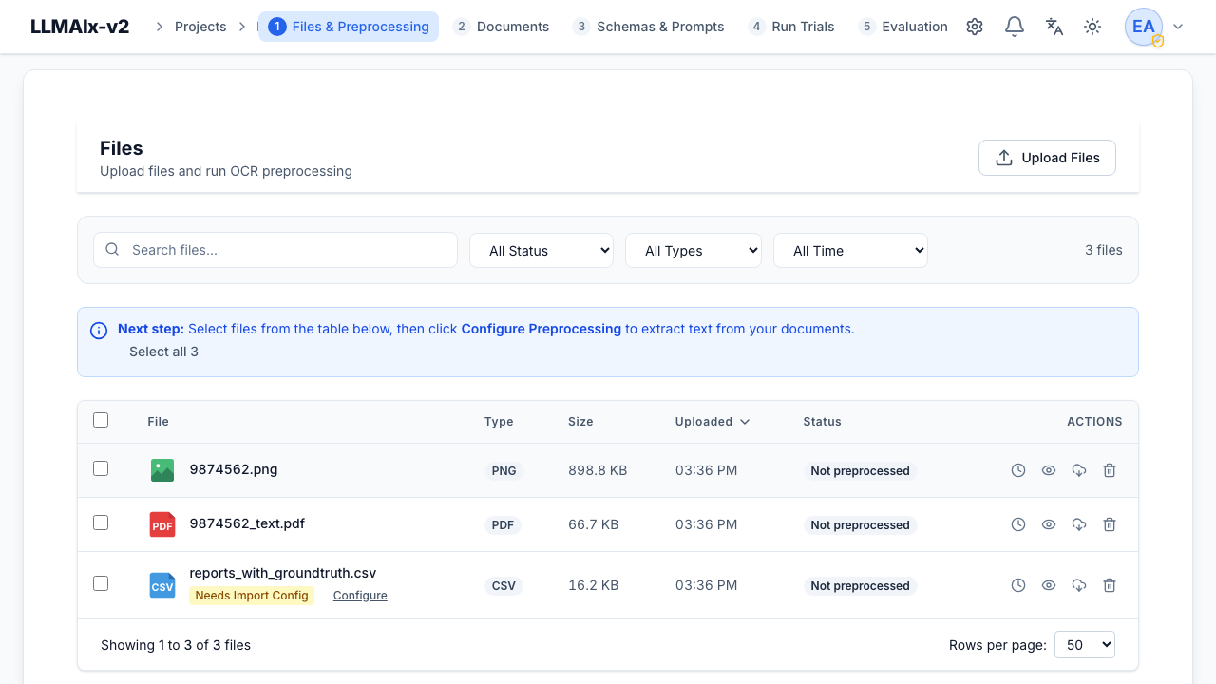Viewport: 1216px width, 684px height.
Task: Click Not preprocessed status of reports_with_groundtruth.csv
Action: (860, 585)
